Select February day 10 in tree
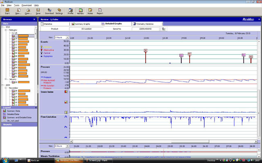 click(x=20, y=50)
